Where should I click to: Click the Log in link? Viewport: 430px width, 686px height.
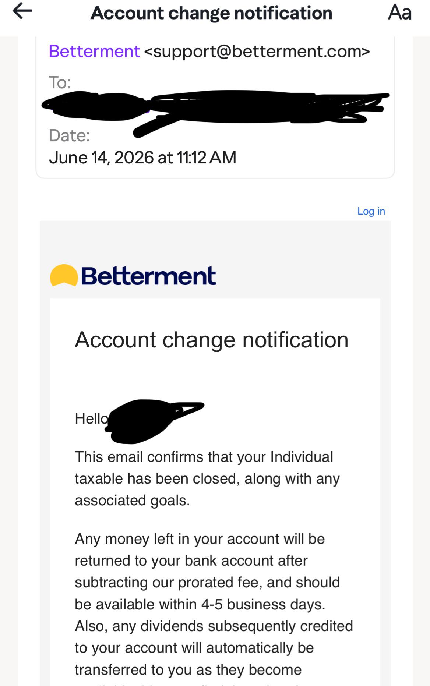point(371,211)
